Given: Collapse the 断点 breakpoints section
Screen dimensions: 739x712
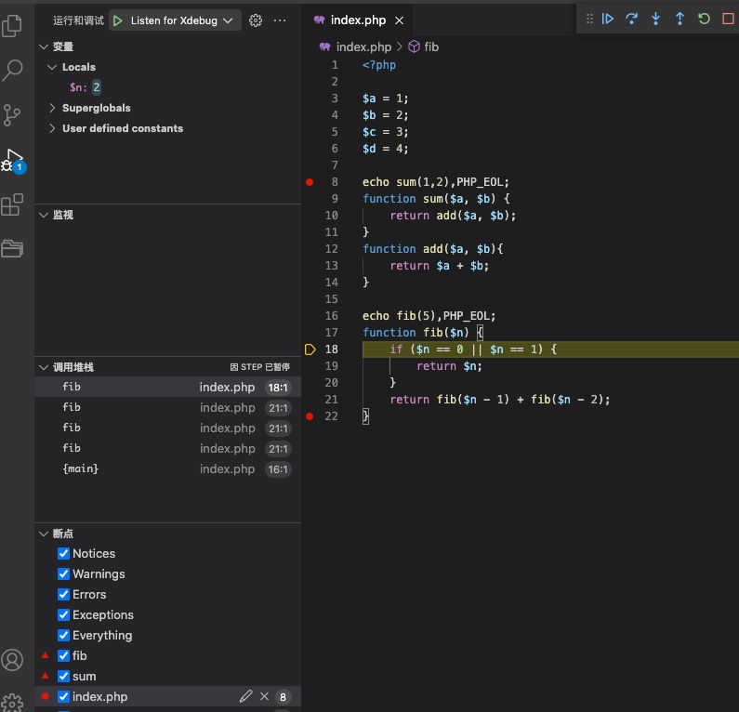Looking at the screenshot, I should pyautogui.click(x=44, y=534).
